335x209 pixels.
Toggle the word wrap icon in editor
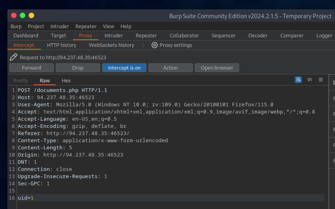298,80
